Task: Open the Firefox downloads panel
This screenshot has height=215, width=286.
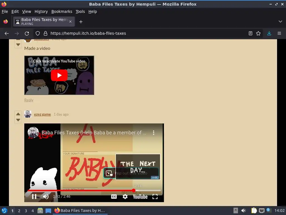Action: tap(269, 33)
